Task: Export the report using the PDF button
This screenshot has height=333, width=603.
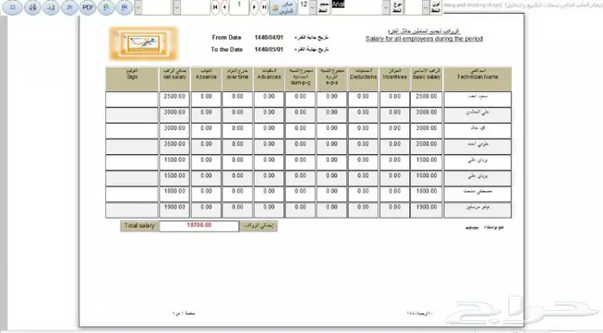Action: [88, 7]
